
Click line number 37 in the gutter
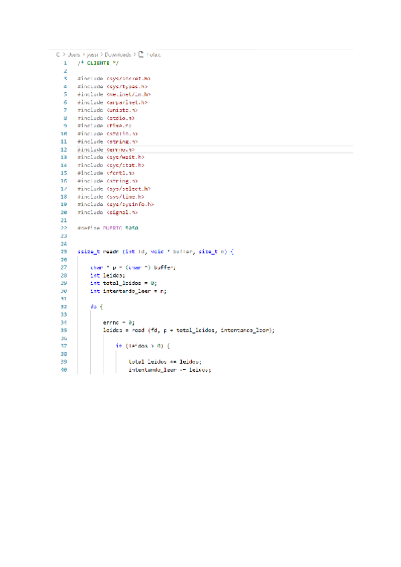[x=63, y=346]
